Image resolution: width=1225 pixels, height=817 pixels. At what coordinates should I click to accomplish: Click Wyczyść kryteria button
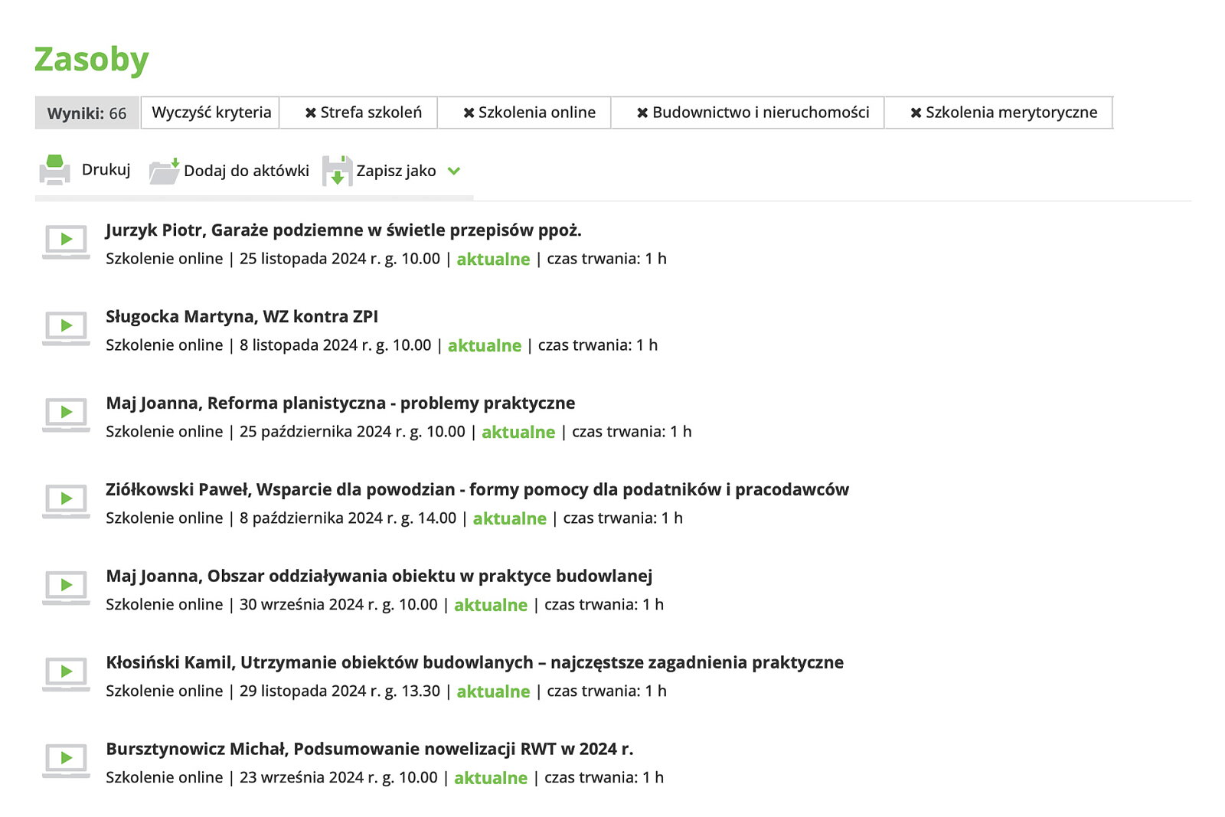(x=211, y=113)
